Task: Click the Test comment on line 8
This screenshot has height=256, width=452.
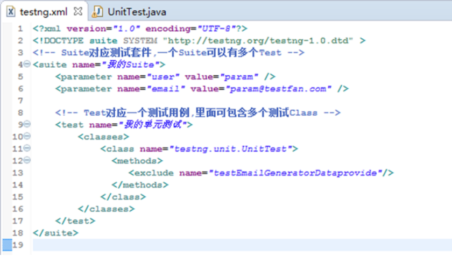Action: (198, 112)
